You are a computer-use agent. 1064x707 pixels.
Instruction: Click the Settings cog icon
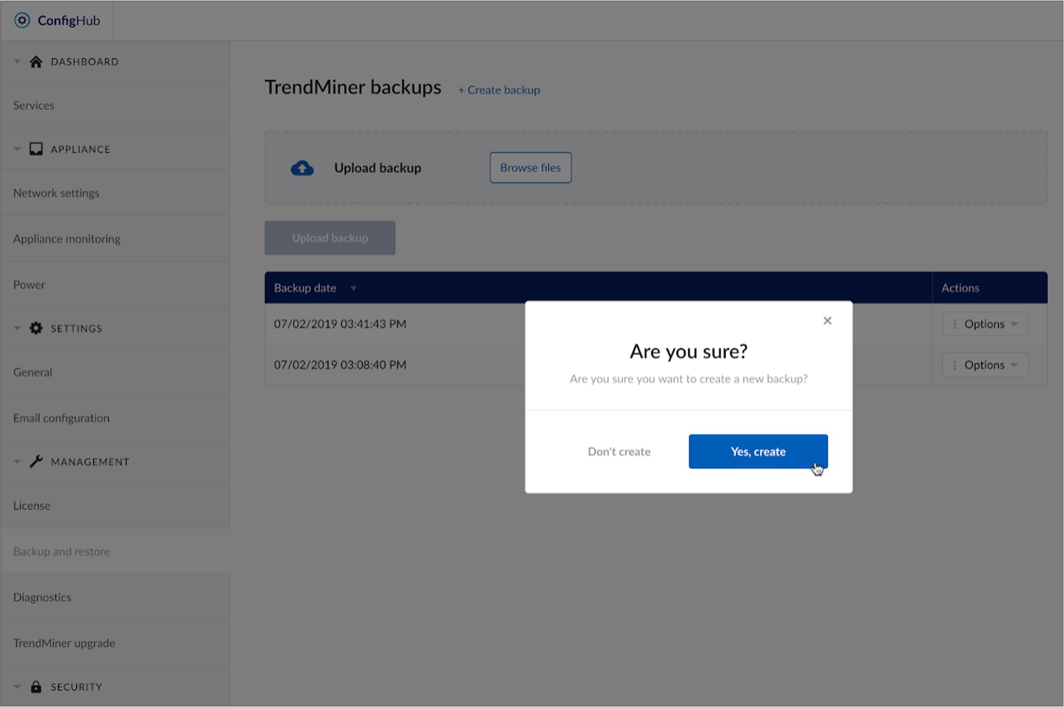(36, 328)
